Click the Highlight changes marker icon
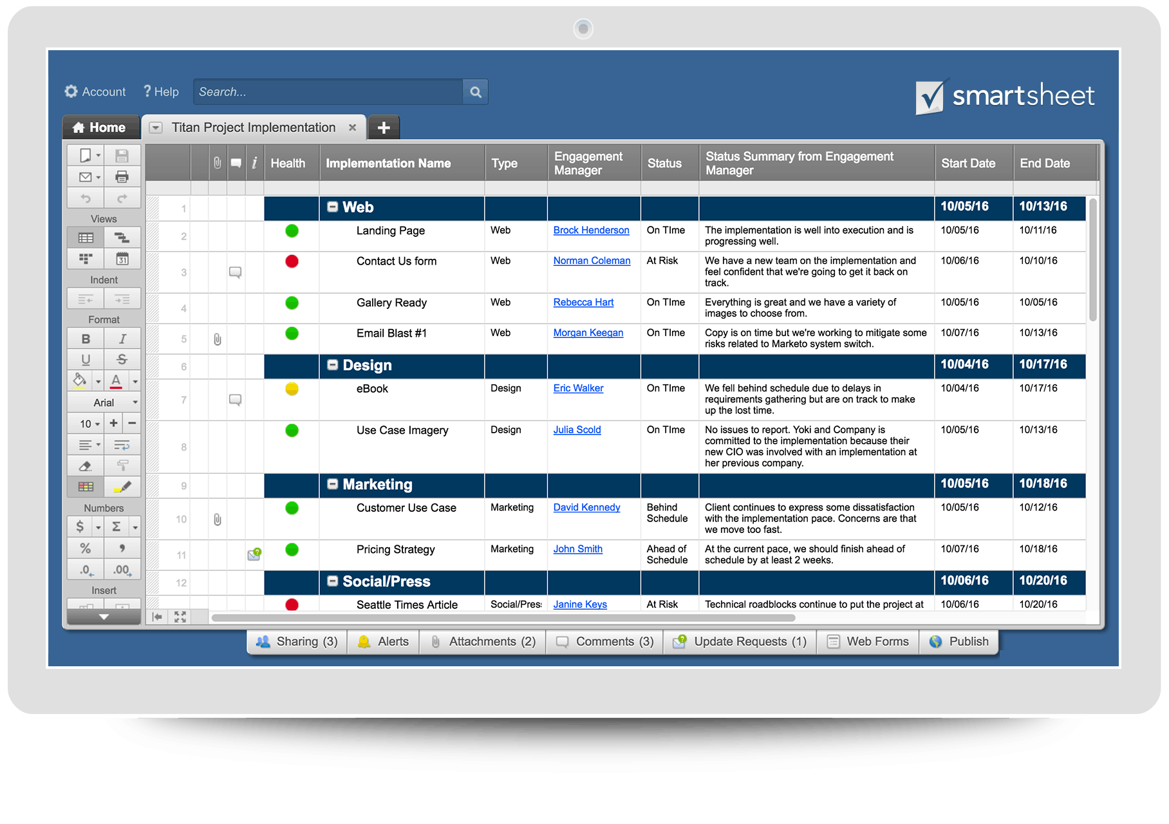The height and width of the screenshot is (824, 1169). 122,487
